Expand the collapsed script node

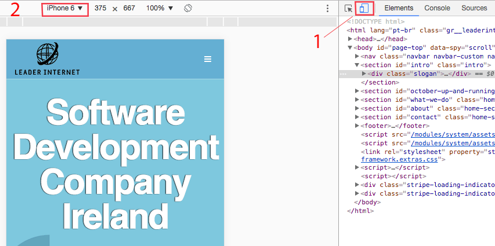click(x=357, y=168)
